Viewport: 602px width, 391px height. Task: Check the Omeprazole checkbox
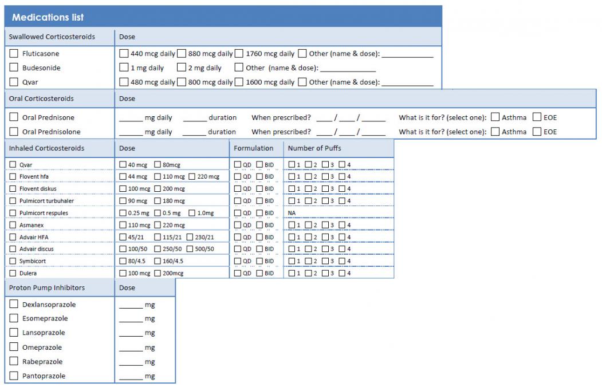14,347
